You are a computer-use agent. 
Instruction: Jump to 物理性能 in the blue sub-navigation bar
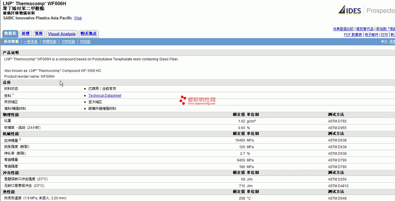[50, 42]
